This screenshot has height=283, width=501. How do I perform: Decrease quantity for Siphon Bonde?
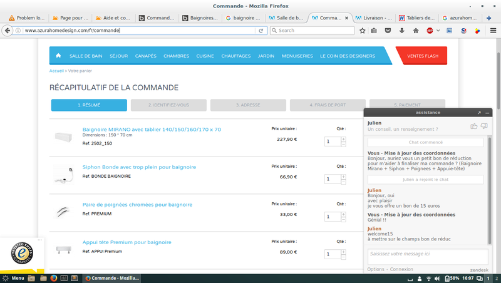[343, 182]
